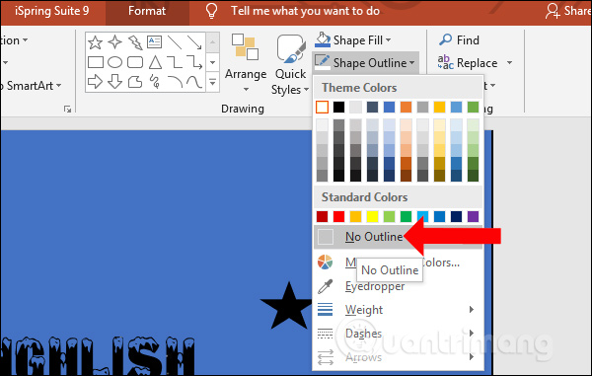
Task: Open the Weight submenu
Action: [399, 310]
